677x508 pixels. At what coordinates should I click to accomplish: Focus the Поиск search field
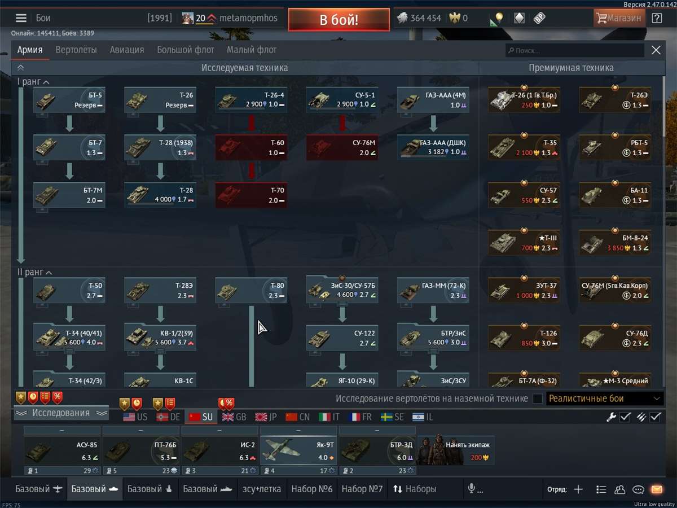pyautogui.click(x=575, y=50)
